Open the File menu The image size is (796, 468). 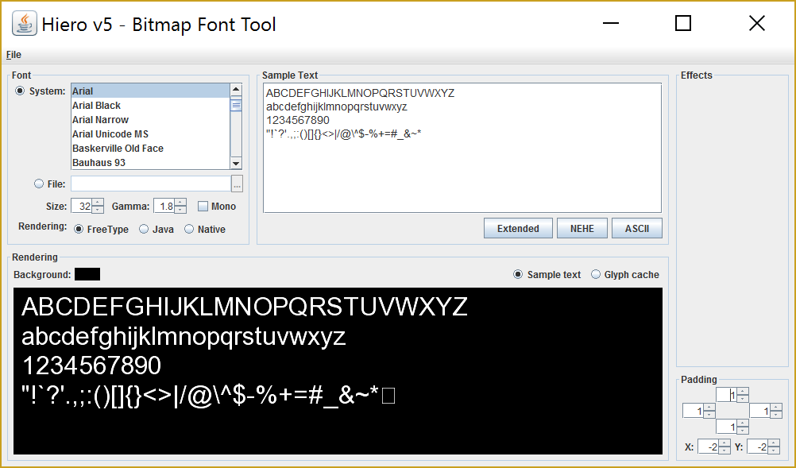pyautogui.click(x=14, y=55)
